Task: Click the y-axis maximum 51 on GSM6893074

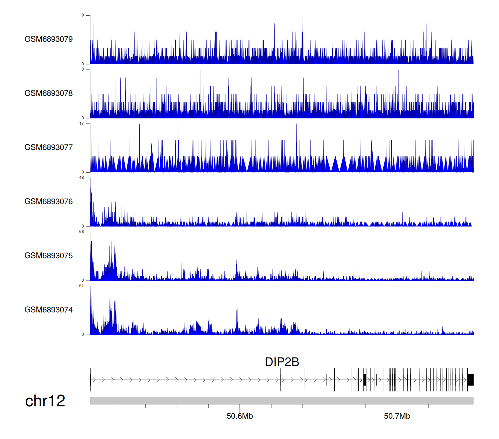Action: (x=82, y=286)
